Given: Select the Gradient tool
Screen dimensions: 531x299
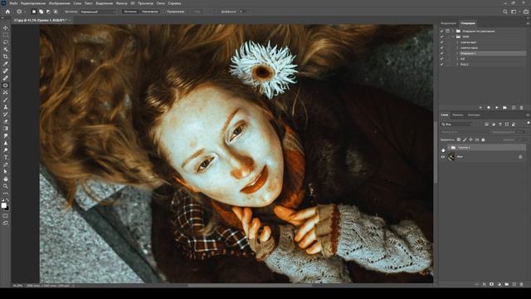Looking at the screenshot, I should (6, 129).
